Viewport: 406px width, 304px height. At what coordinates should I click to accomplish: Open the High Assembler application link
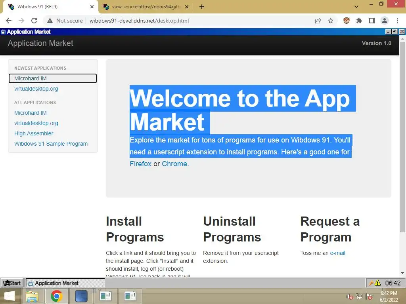(34, 133)
